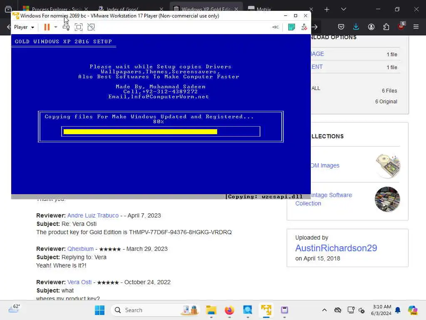Open the Firefox hamburger menu
The image size is (426, 320).
(416, 27)
